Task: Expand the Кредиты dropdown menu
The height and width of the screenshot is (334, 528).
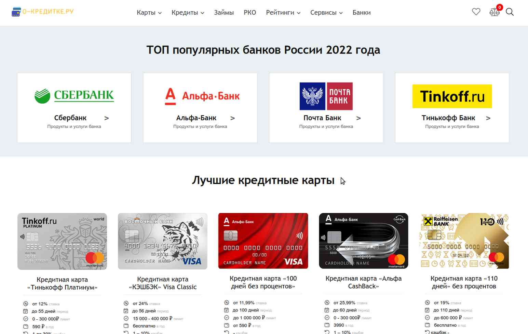Action: pyautogui.click(x=188, y=13)
